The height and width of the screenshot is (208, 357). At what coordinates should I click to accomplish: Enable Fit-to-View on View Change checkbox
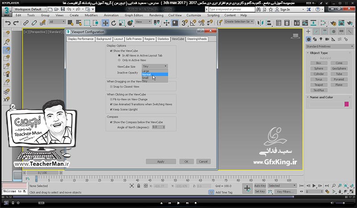click(x=111, y=100)
